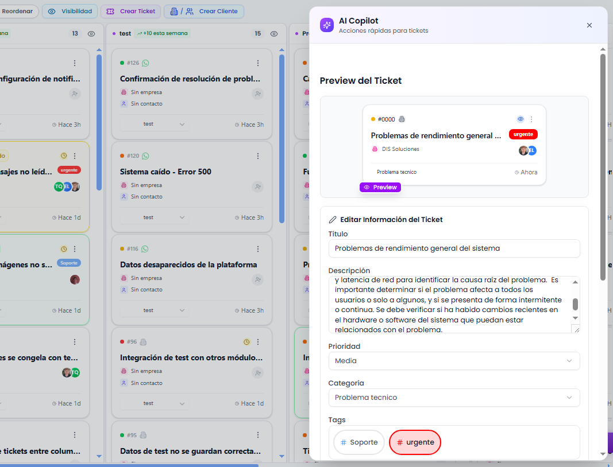Screen dimensions: 613x467
Task: Click the building icon on ticket #96
Action: [x=143, y=342]
